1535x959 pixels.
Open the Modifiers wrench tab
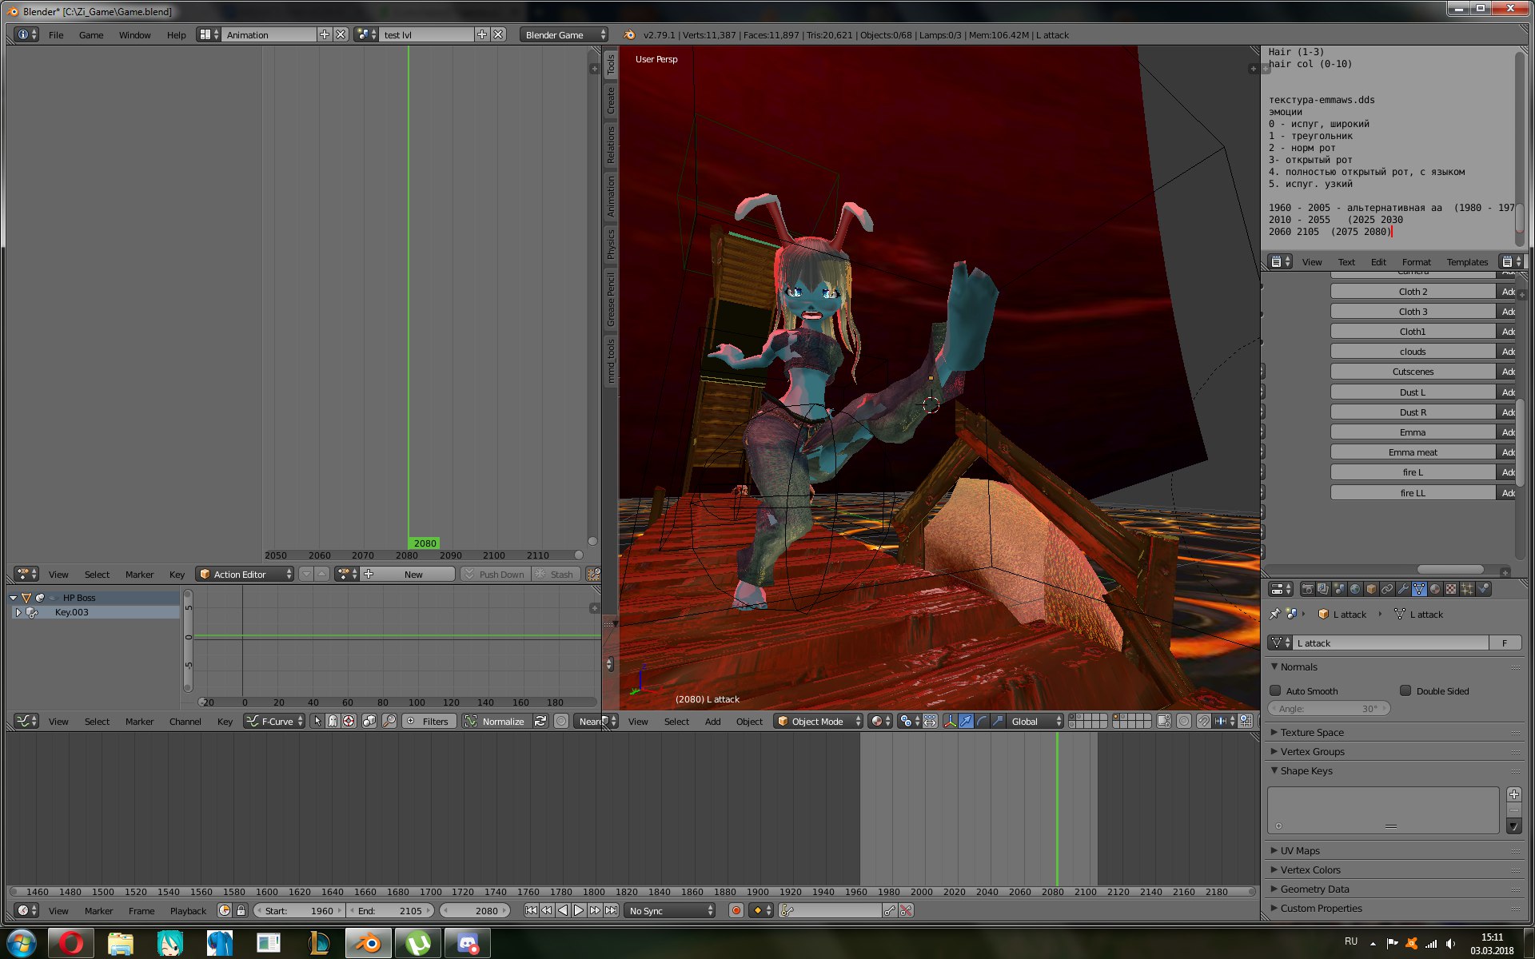point(1403,589)
